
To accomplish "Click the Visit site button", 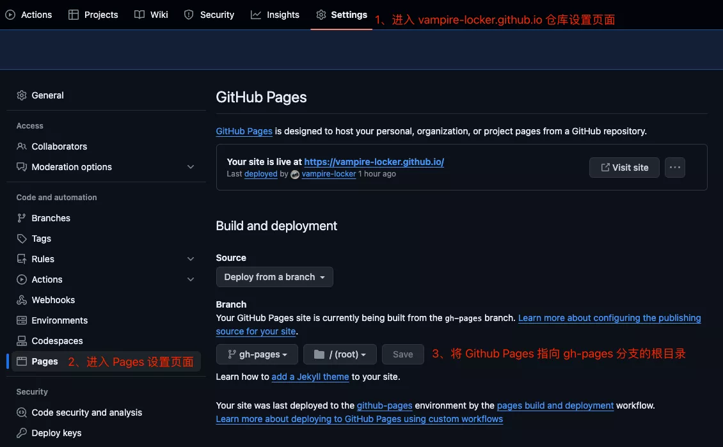I will coord(624,168).
